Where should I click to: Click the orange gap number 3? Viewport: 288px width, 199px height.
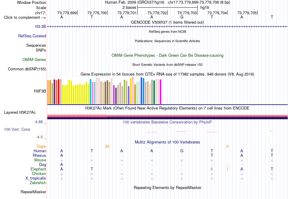coord(227,147)
